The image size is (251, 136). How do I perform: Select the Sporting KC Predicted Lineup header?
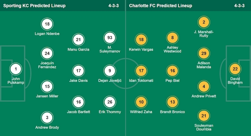tap(35, 6)
